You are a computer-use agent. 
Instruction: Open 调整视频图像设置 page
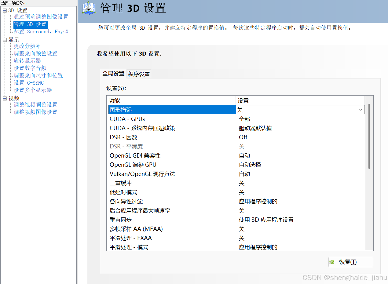coord(35,112)
